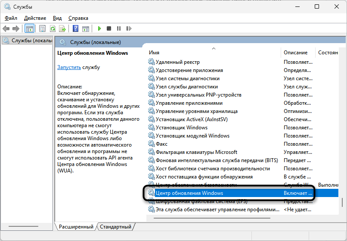Select Управление приложениями service

click(x=189, y=103)
